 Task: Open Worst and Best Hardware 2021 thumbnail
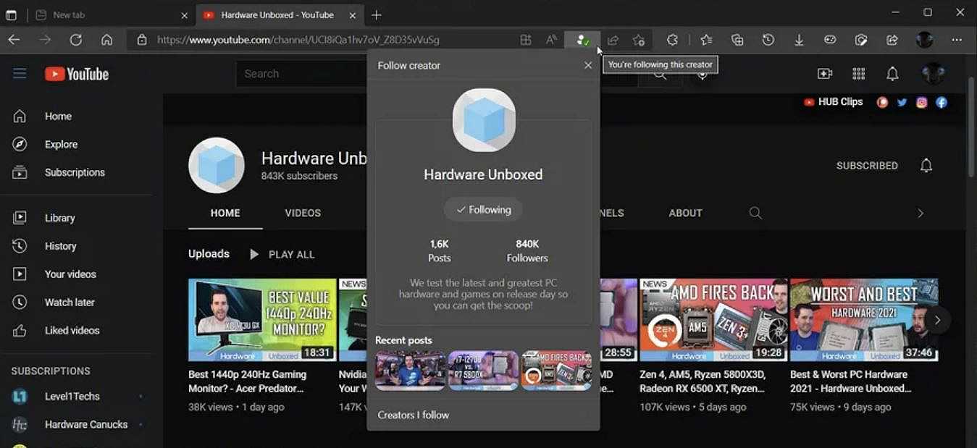864,320
